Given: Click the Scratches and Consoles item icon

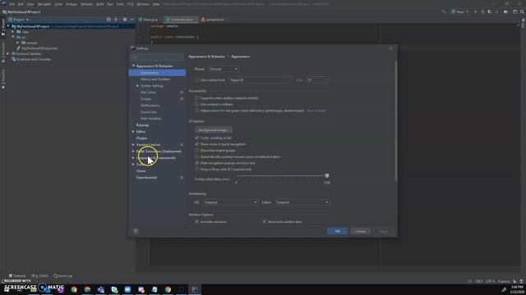Looking at the screenshot, I should pyautogui.click(x=14, y=59).
